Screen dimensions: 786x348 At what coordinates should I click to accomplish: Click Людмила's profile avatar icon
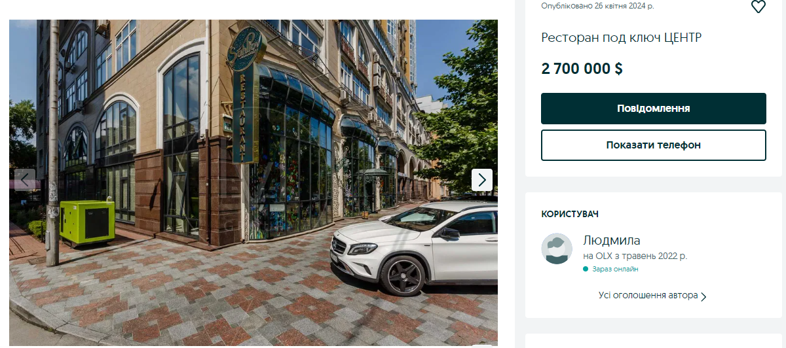click(x=557, y=249)
